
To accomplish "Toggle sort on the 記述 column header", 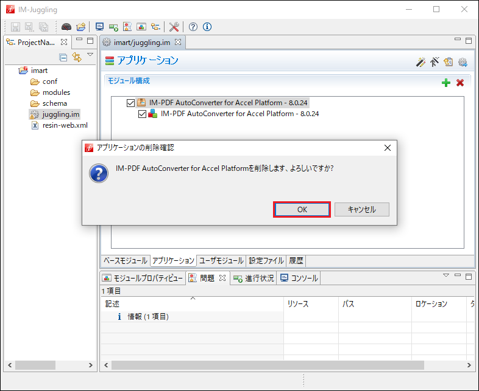I will click(192, 303).
